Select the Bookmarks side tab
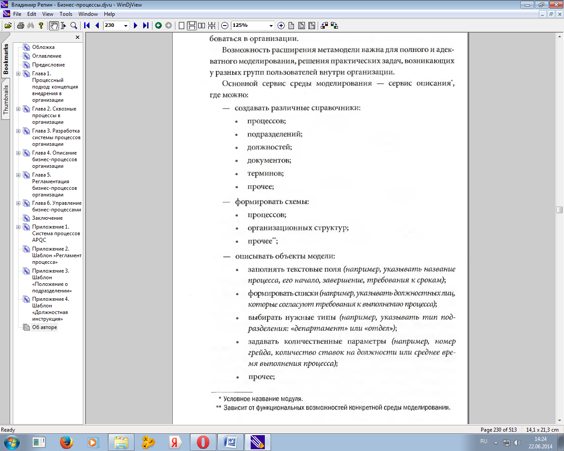This screenshot has width=564, height=451. point(6,59)
